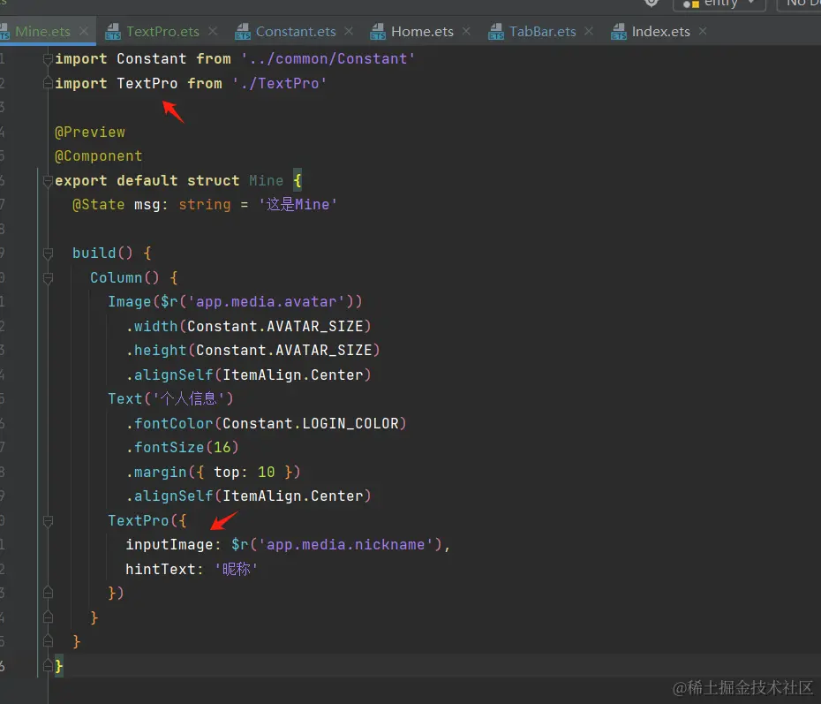This screenshot has height=704, width=821.
Task: Click the Constant.ets file icon
Action: [x=243, y=32]
